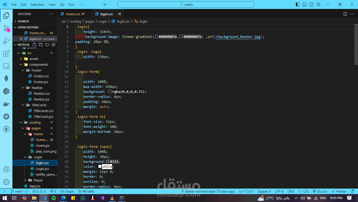Expand the Player folder

(35, 180)
